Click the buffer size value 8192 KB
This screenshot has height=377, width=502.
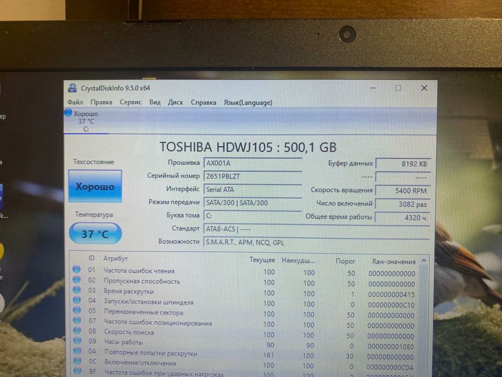[x=403, y=164]
